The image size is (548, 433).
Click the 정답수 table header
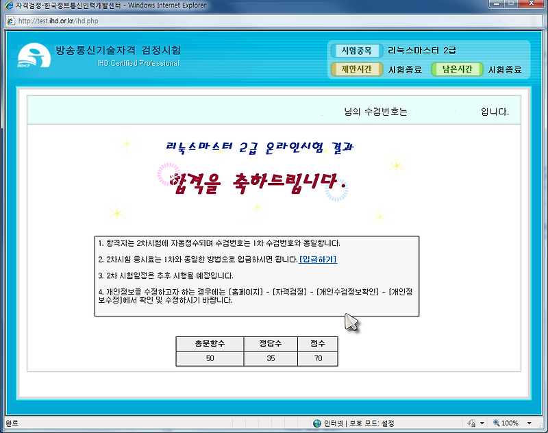coord(271,343)
